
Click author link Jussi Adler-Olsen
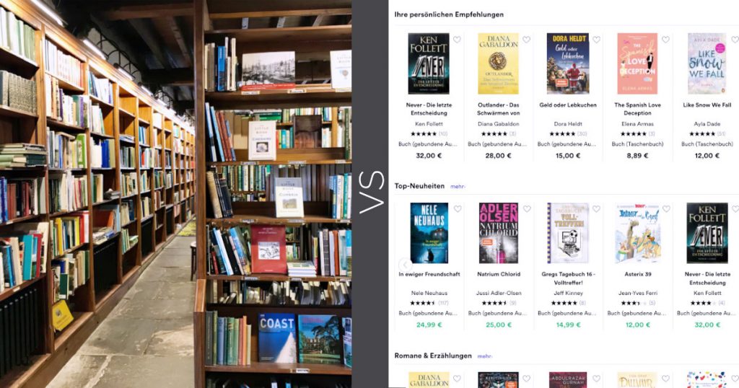click(499, 293)
